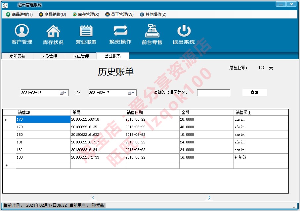300x211 pixels.
Task: Click order number 20180622161841
Action: (98, 150)
